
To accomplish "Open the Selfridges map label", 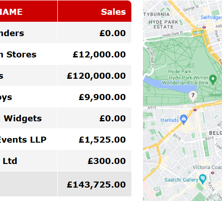I will click(x=211, y=17).
